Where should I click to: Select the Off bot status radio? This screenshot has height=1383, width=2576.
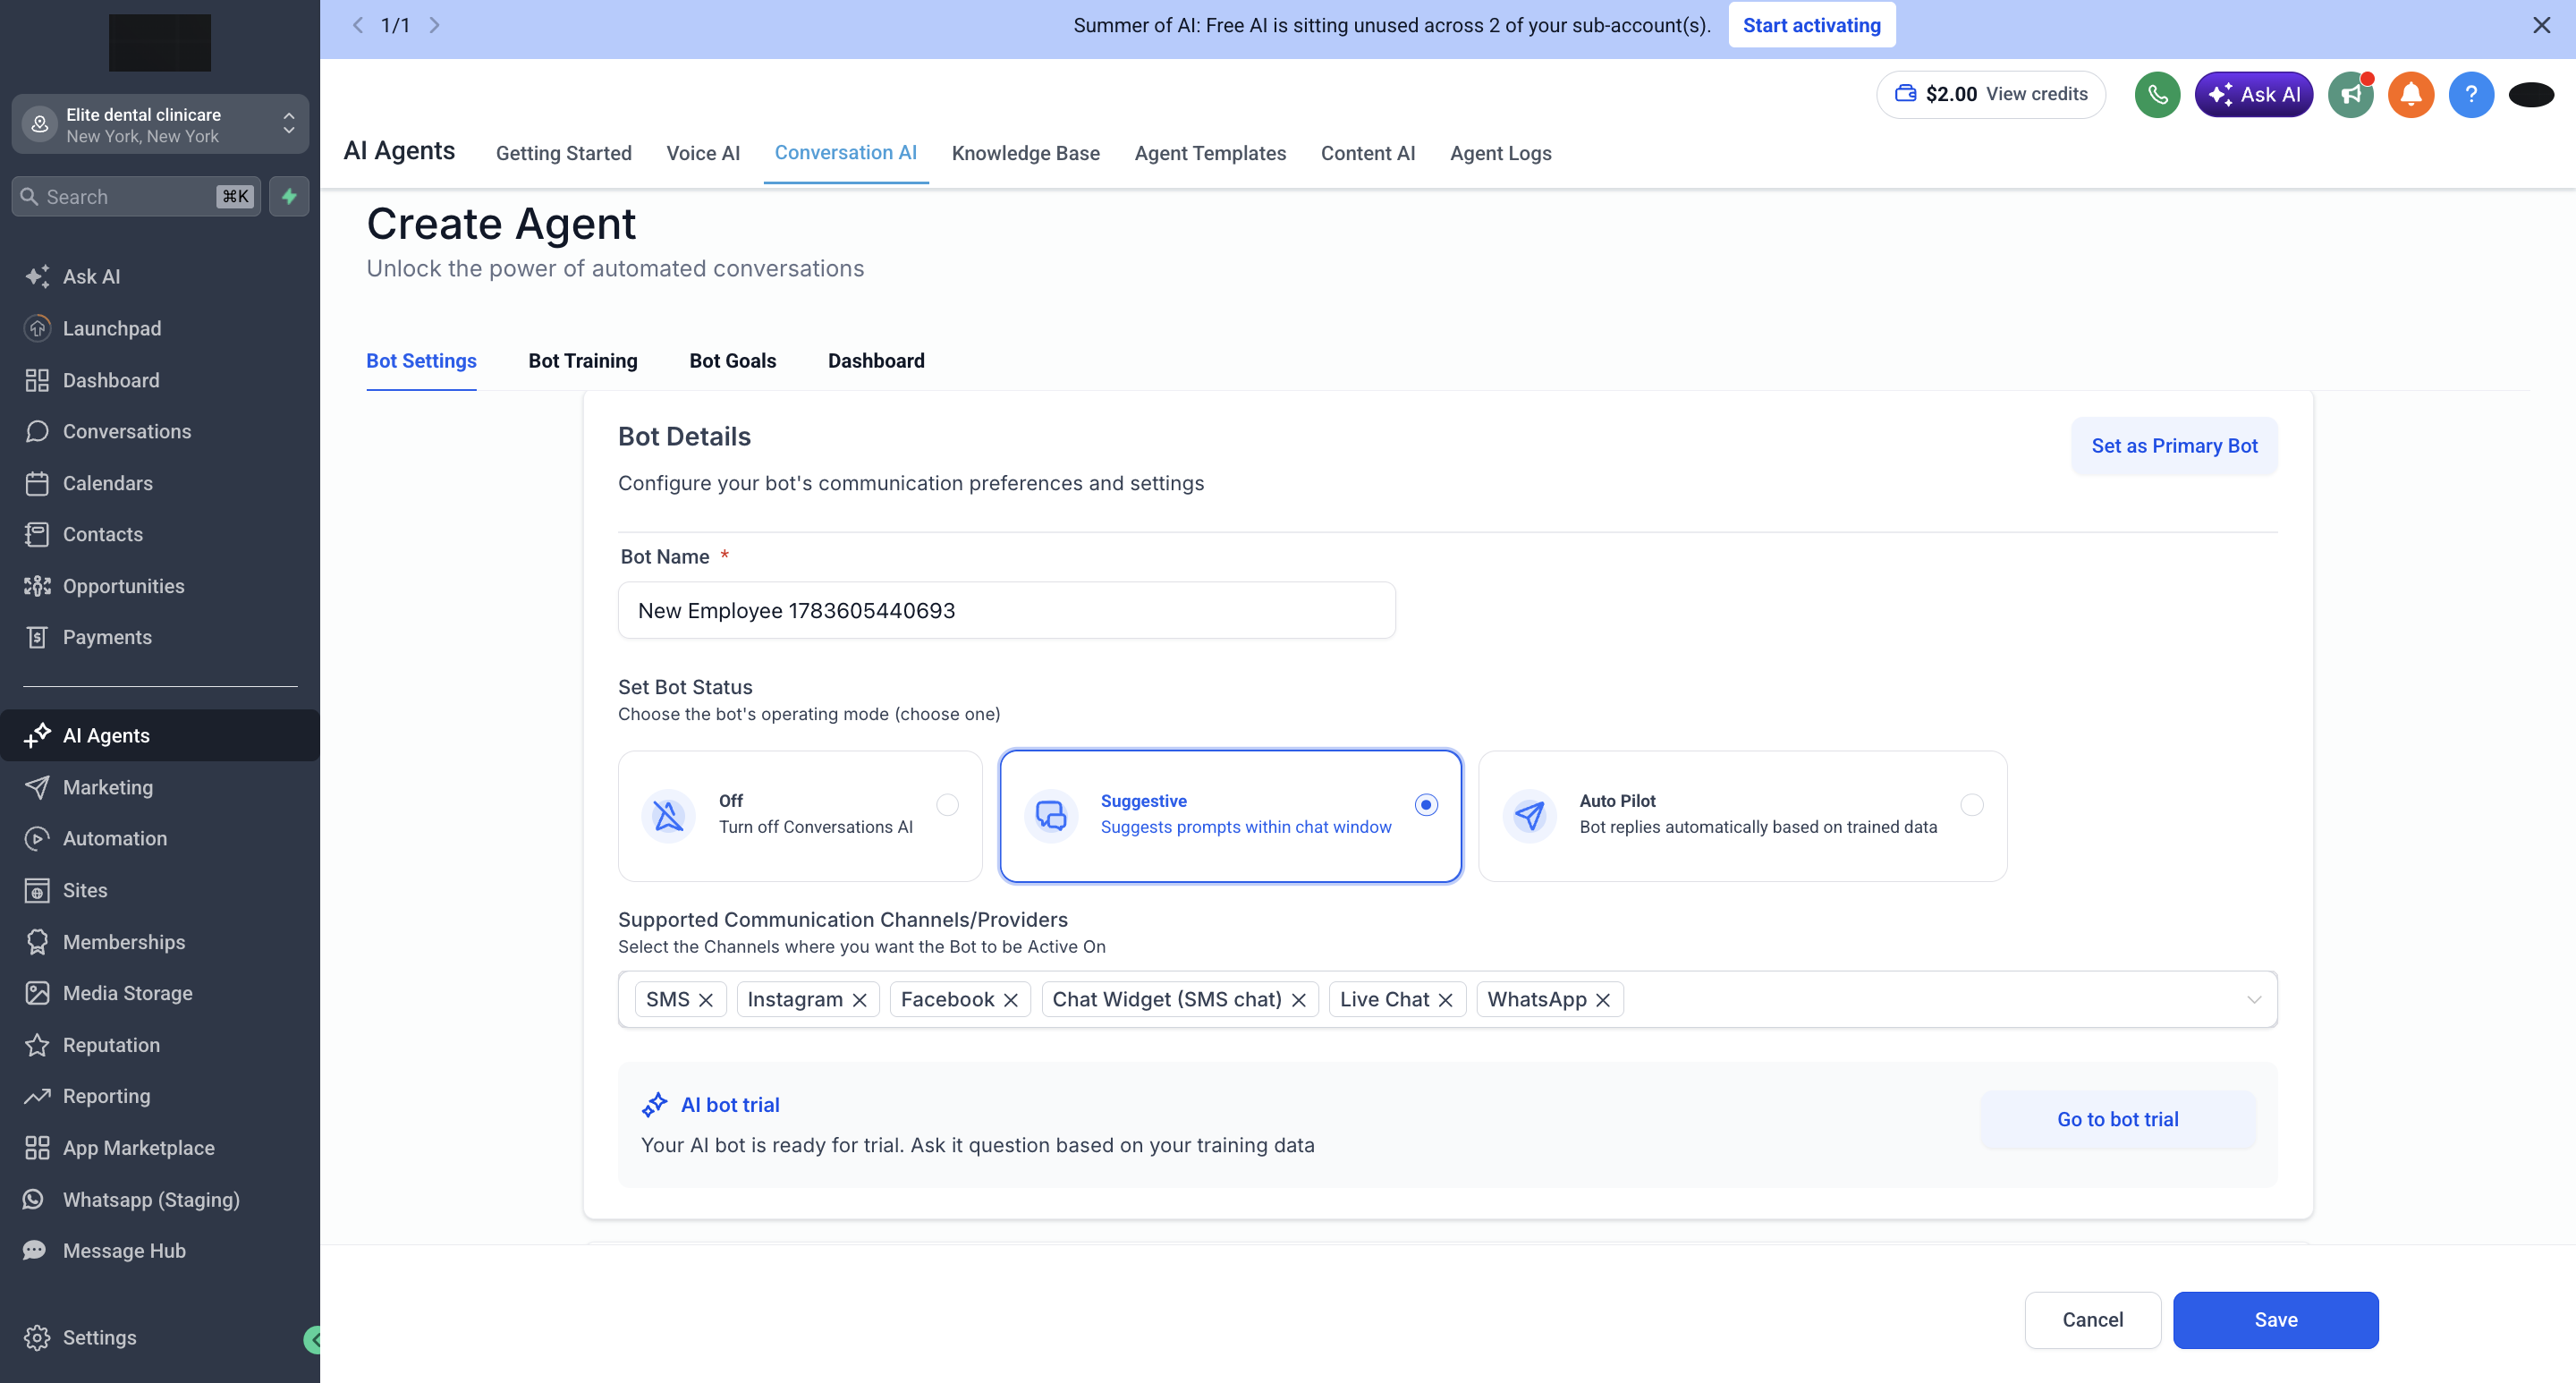coord(947,805)
